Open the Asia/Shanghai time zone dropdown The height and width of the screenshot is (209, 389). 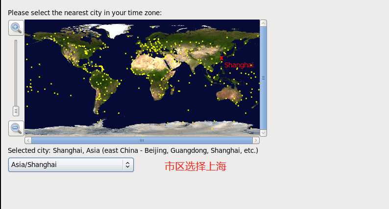[x=71, y=165]
